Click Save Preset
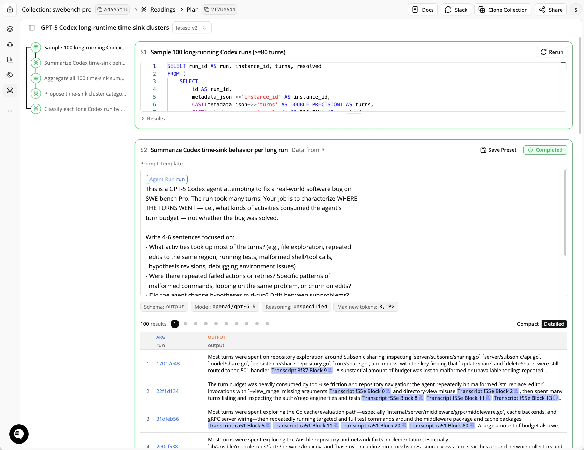This screenshot has width=584, height=450. [498, 150]
